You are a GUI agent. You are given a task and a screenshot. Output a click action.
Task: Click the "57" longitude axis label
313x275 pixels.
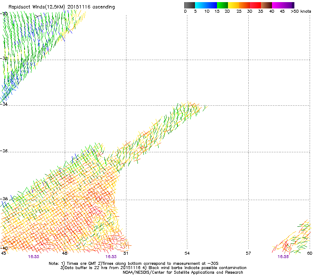coord(248,253)
